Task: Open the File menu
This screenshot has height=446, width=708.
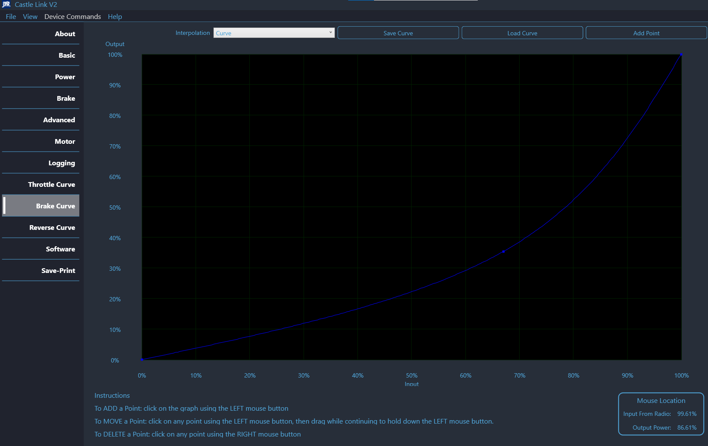Action: point(11,16)
